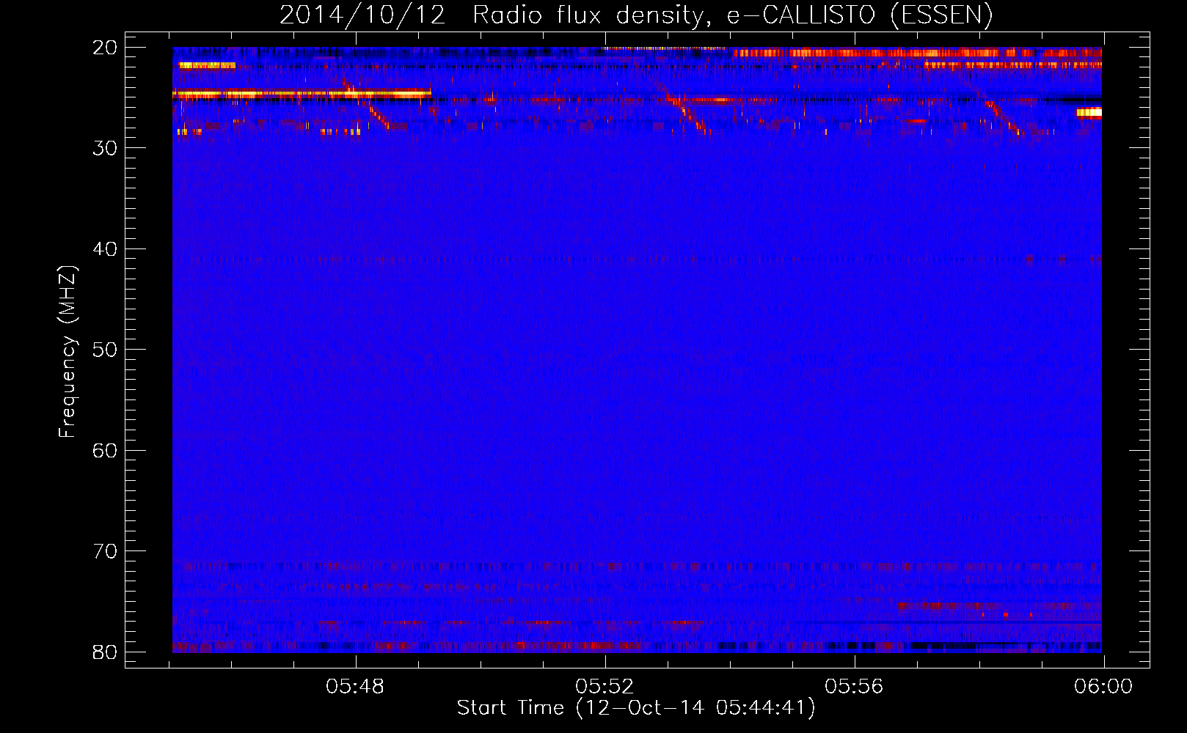Screen dimensions: 1187x733
Task: Click the frequency tick label 40
Action: pyautogui.click(x=105, y=249)
